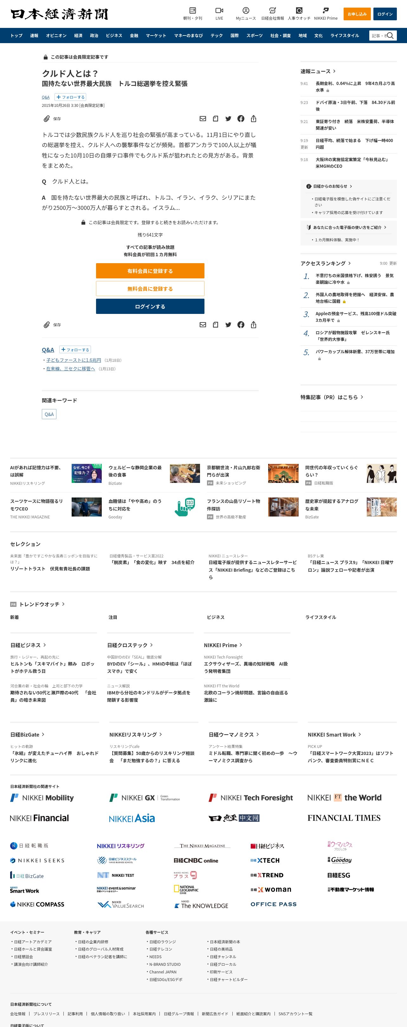Click the paperclip 保存 icon below the login button
This screenshot has width=407, height=1027.
[47, 325]
